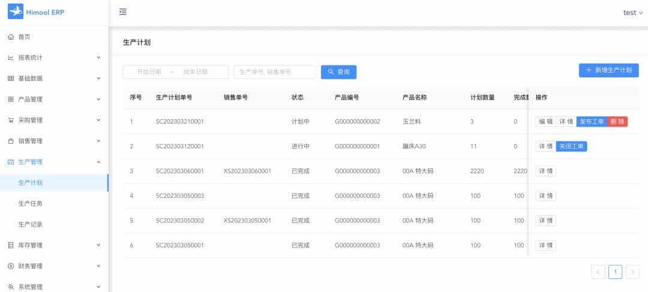Open the 首页 menu item
648x292 pixels.
tap(54, 37)
